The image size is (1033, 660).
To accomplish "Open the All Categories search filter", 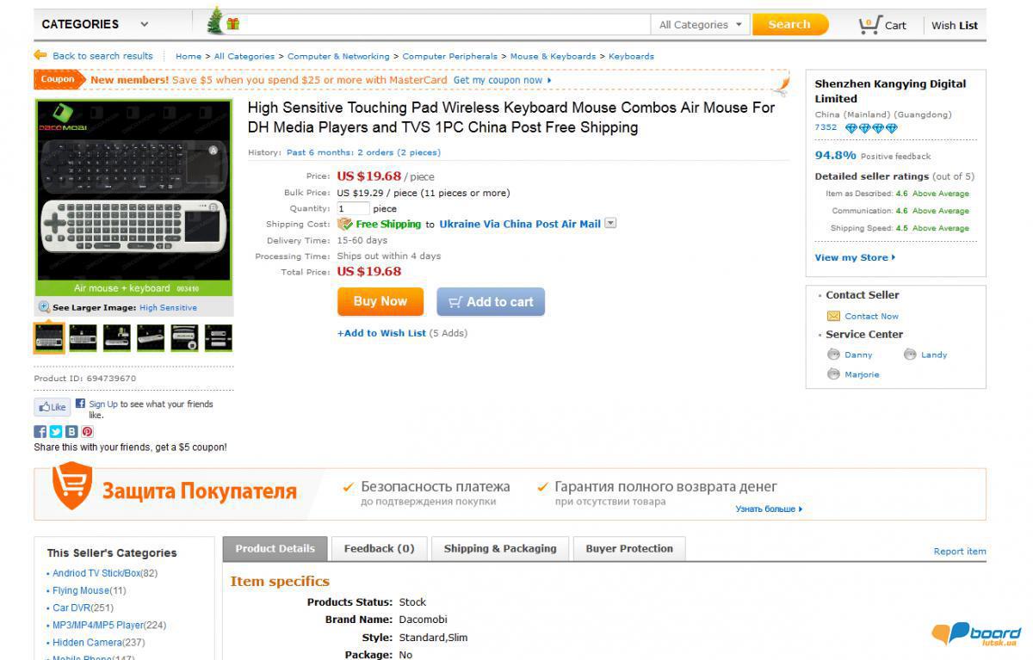I will 700,25.
